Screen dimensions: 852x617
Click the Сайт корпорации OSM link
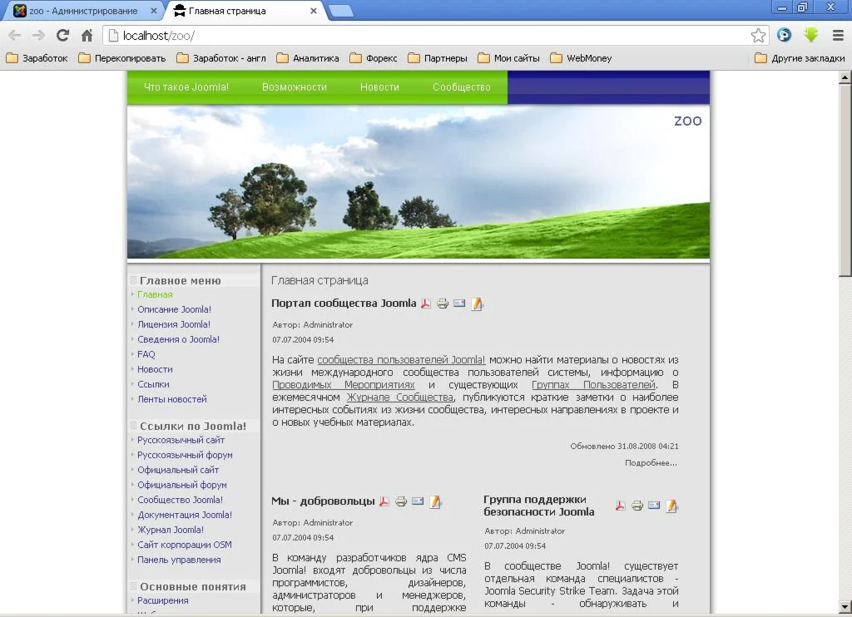[185, 545]
